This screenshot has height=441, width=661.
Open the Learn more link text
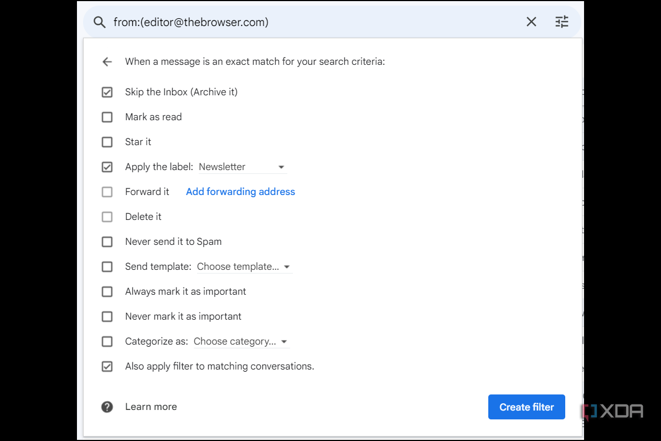pos(151,407)
